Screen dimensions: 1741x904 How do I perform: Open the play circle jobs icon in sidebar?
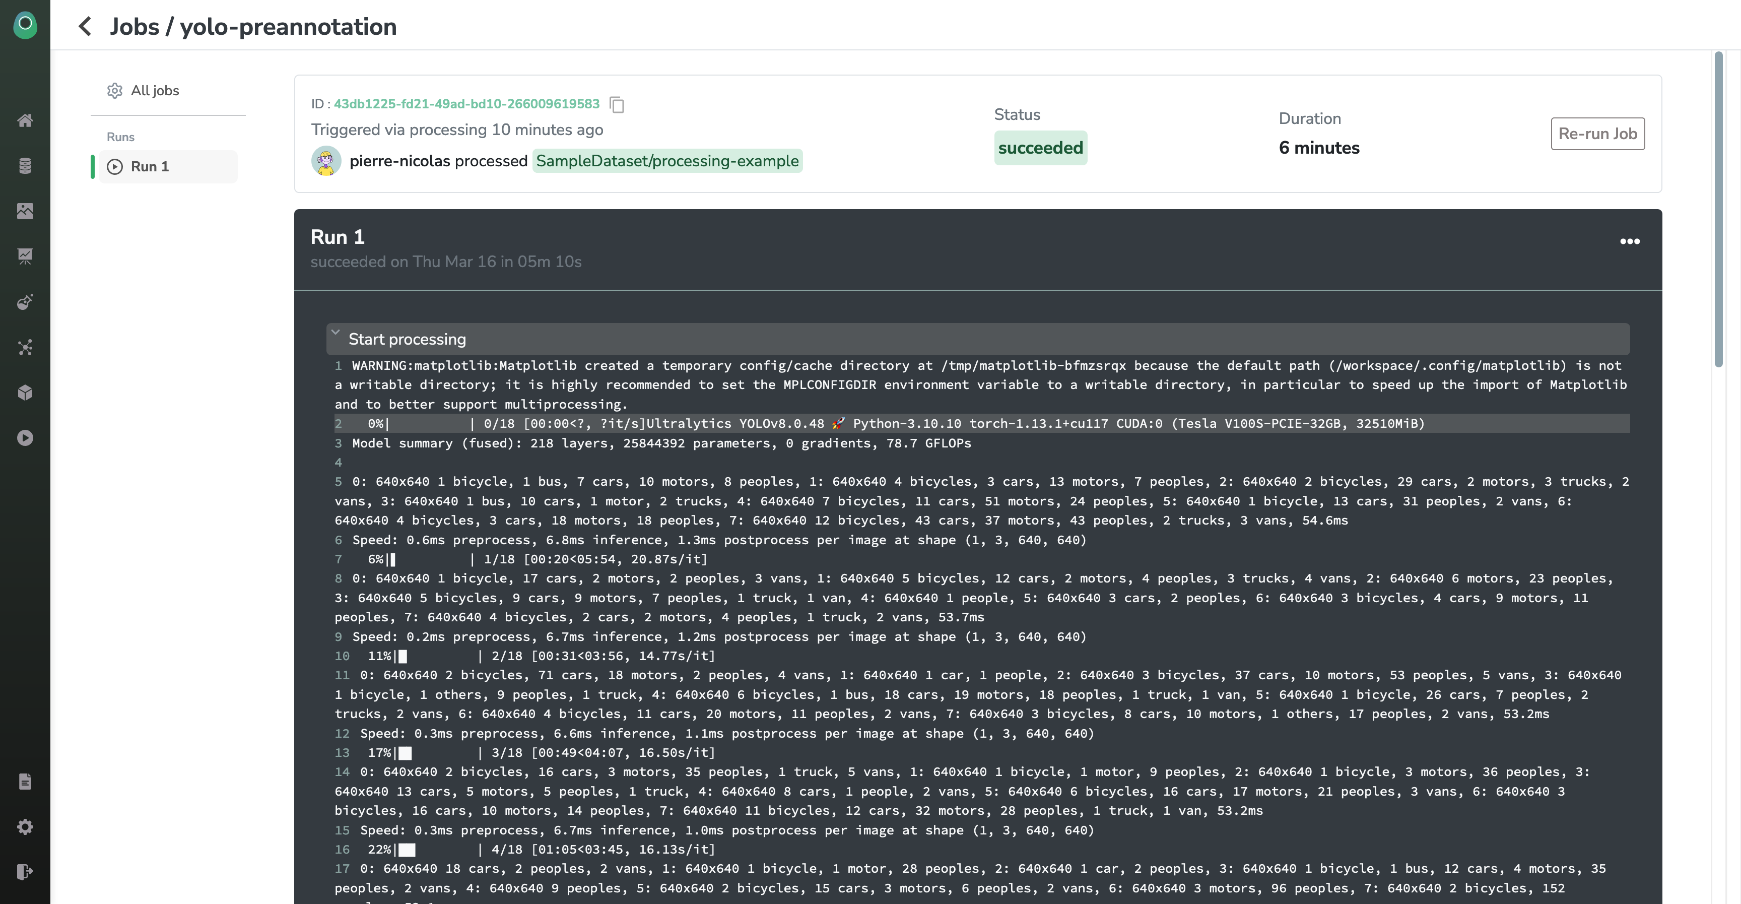pos(25,438)
